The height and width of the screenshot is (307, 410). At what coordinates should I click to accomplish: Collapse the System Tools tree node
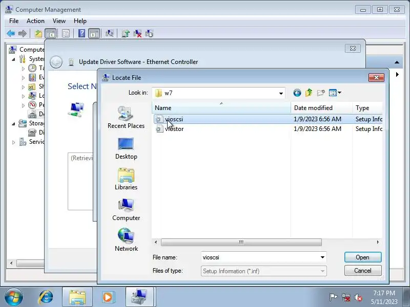click(x=14, y=59)
